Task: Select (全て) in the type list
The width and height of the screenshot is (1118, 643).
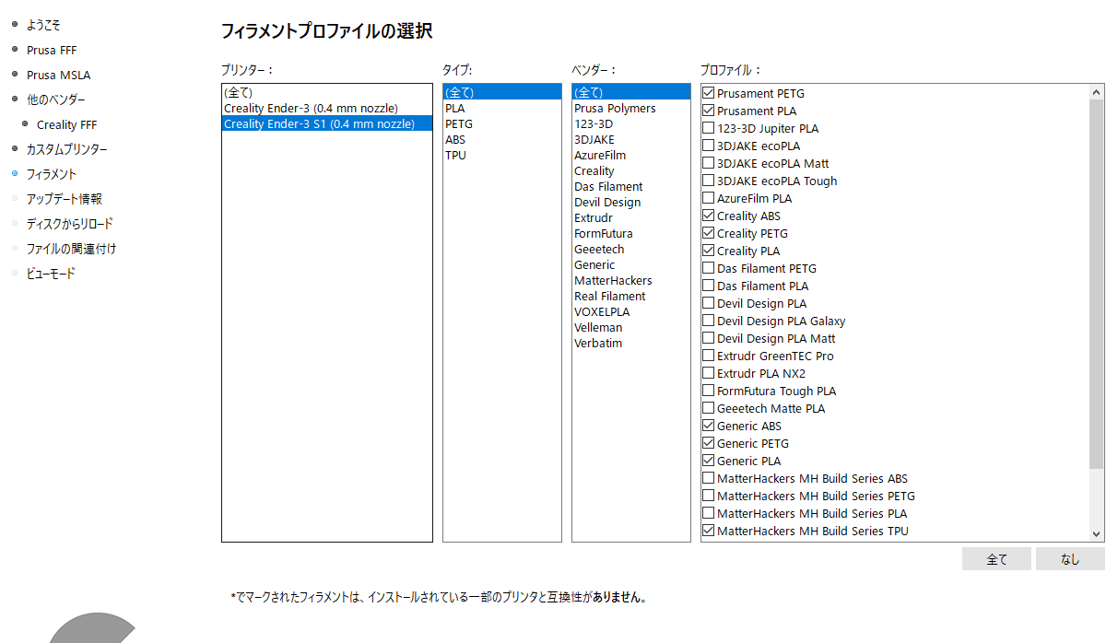Action: [502, 92]
